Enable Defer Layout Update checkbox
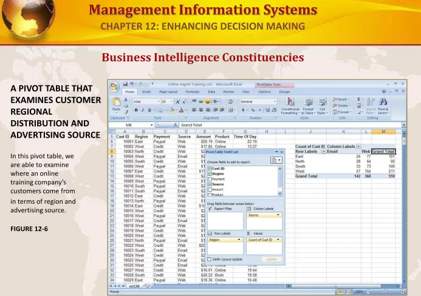421x296 pixels. (209, 259)
